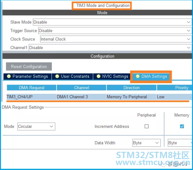Uncheck Memory Increment Address checkbox
This screenshot has width=193, height=170.
182,126
